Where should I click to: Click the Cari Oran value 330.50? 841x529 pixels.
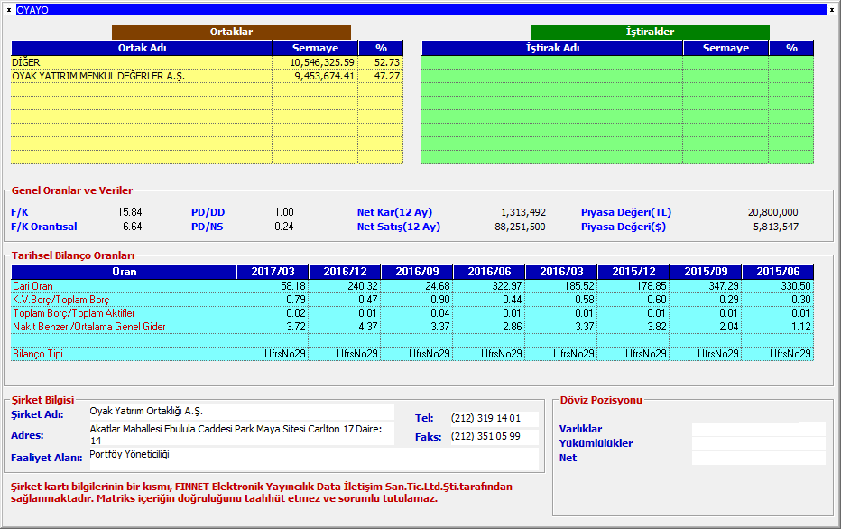pyautogui.click(x=795, y=286)
